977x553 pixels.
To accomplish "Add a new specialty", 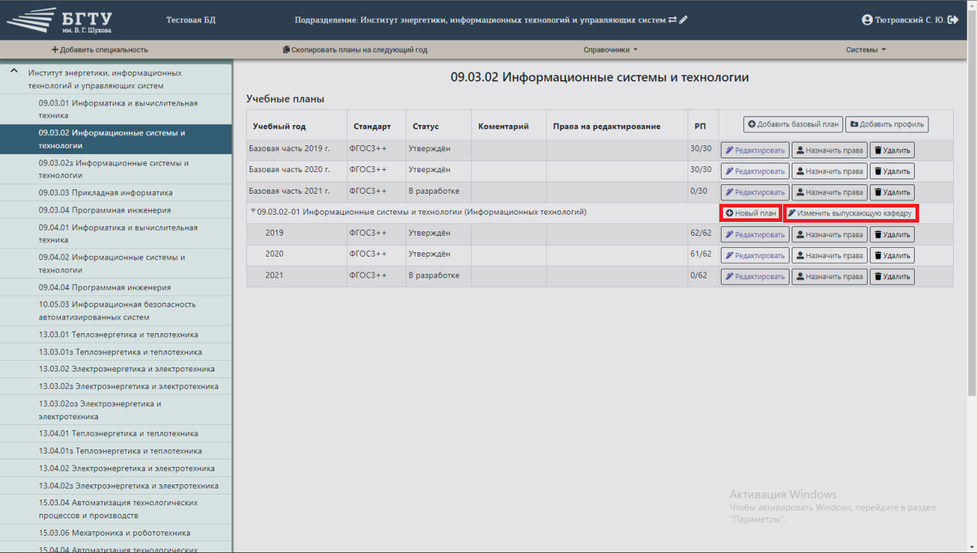I will pyautogui.click(x=100, y=50).
